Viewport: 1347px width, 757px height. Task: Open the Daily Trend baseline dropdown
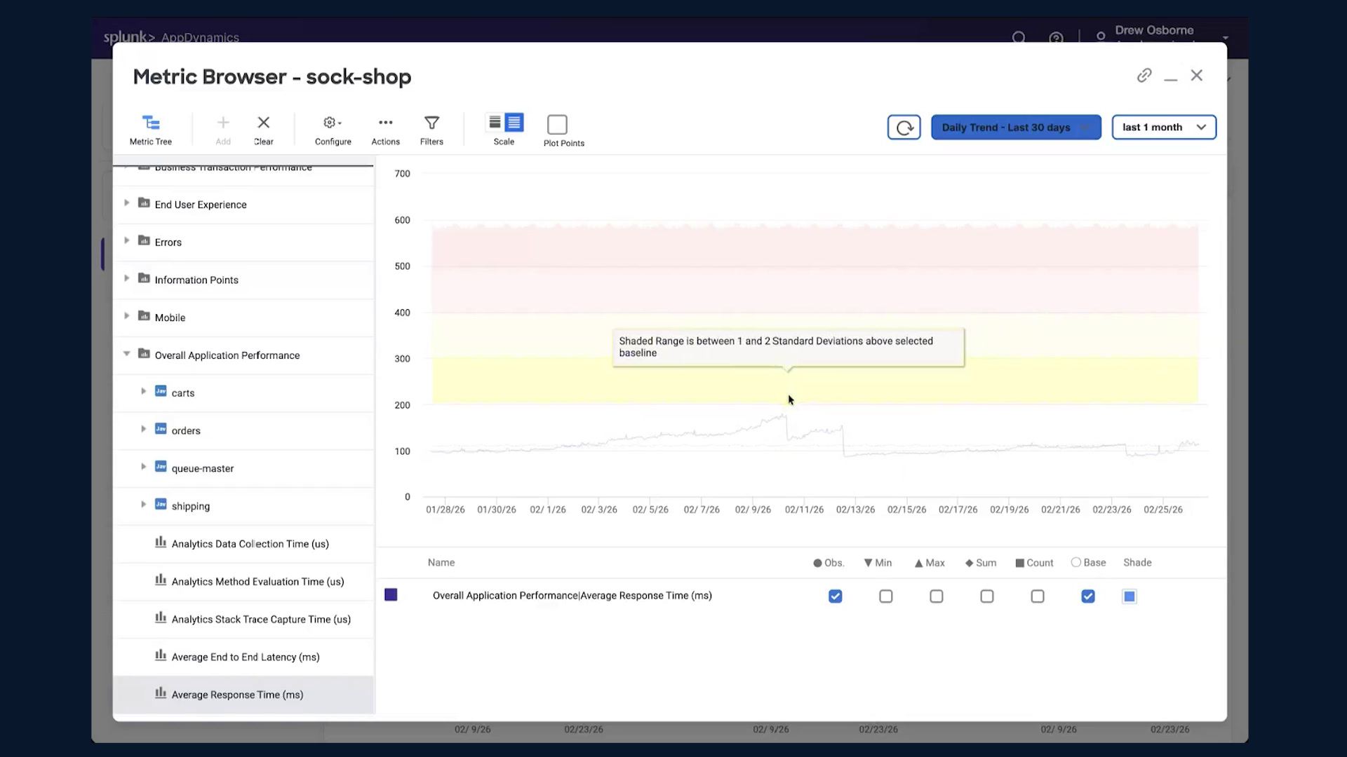point(1016,128)
